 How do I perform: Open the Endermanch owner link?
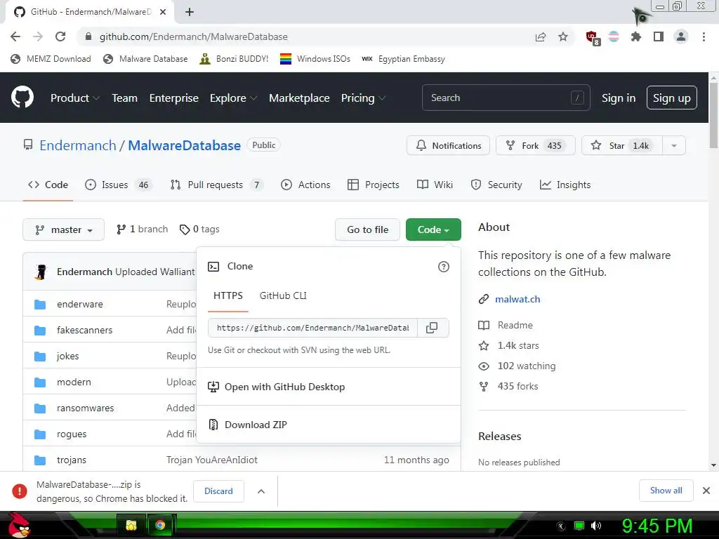[x=78, y=145]
